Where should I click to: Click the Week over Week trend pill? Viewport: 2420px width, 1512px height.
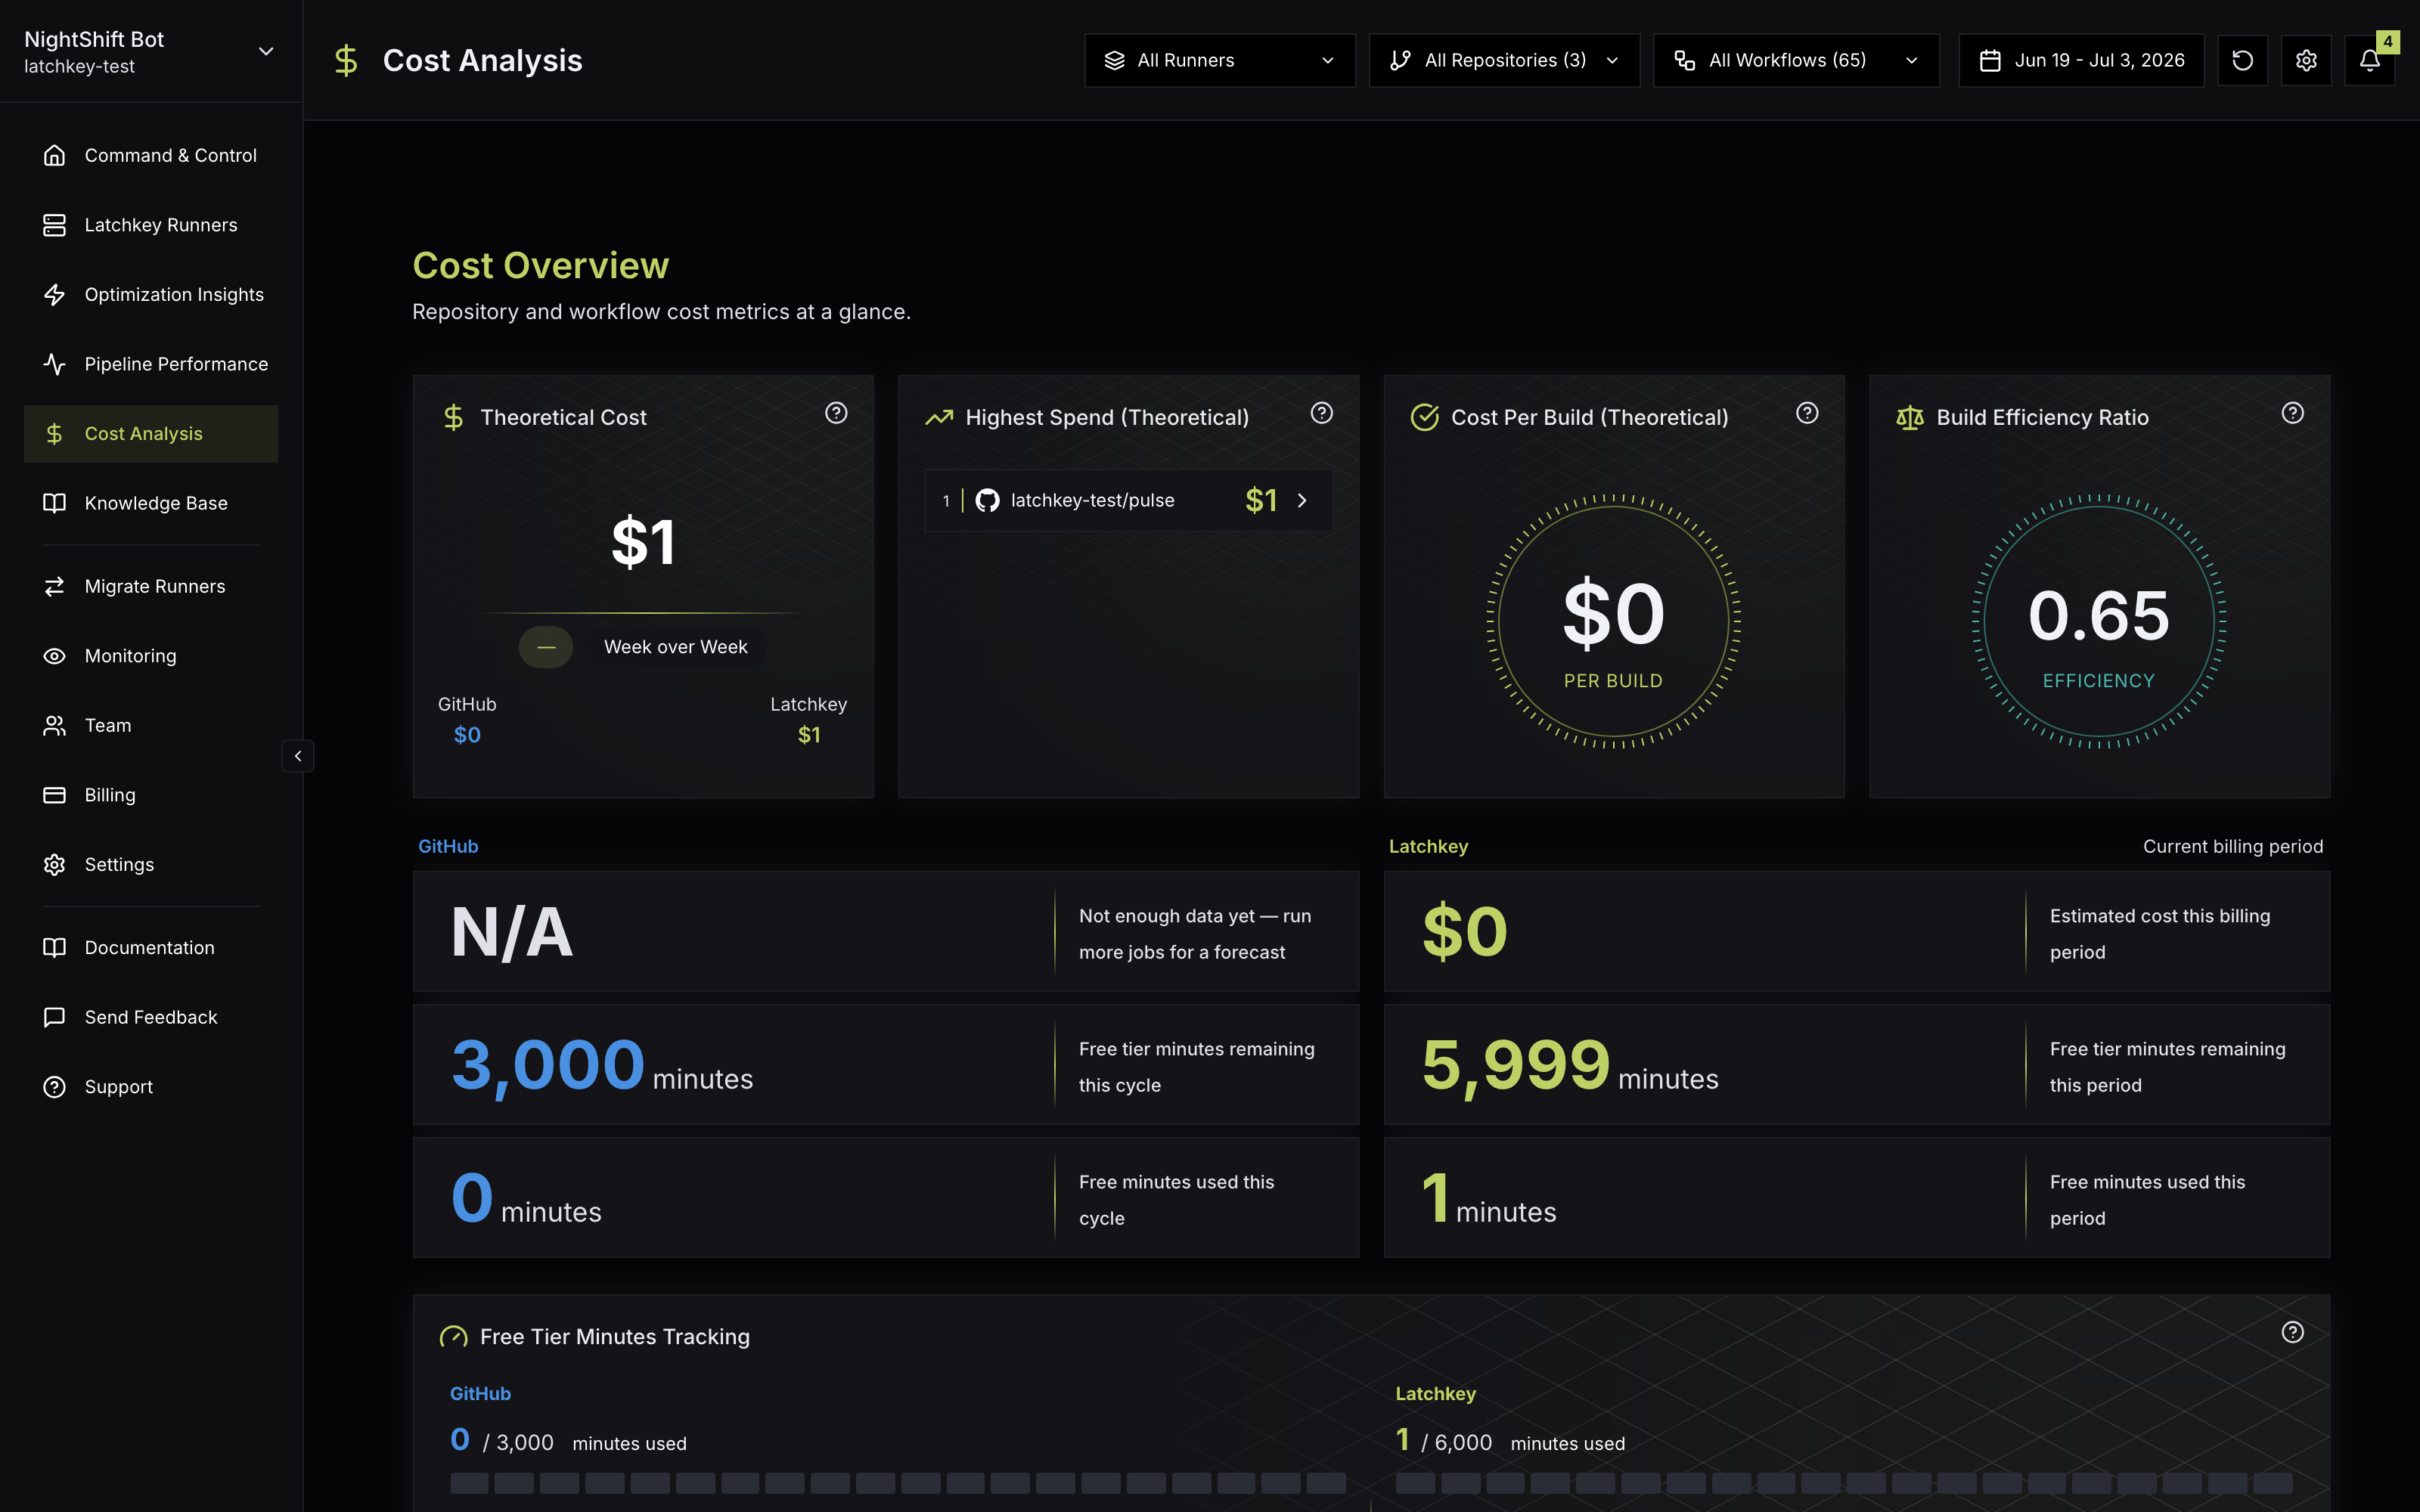tap(676, 647)
